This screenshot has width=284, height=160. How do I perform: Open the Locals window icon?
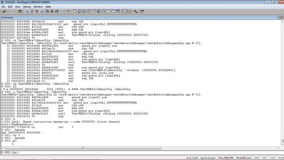click(84, 12)
